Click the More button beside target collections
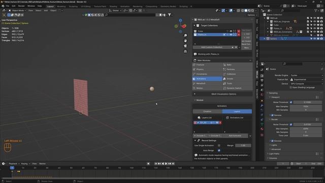The image size is (325, 183). click(246, 48)
